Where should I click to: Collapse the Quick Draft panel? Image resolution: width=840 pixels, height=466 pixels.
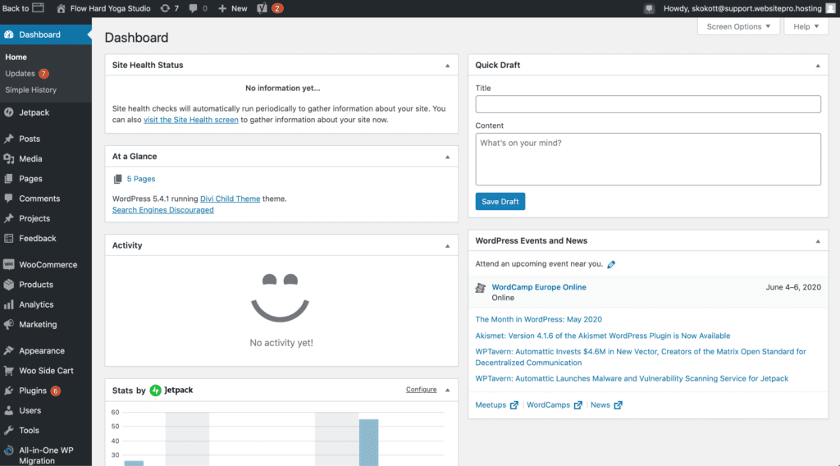point(817,65)
